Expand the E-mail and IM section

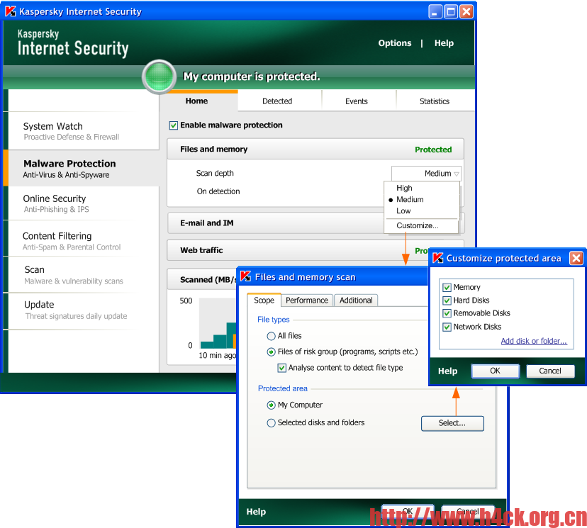point(275,223)
